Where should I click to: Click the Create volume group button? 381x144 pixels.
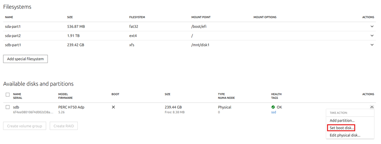tap(24, 126)
